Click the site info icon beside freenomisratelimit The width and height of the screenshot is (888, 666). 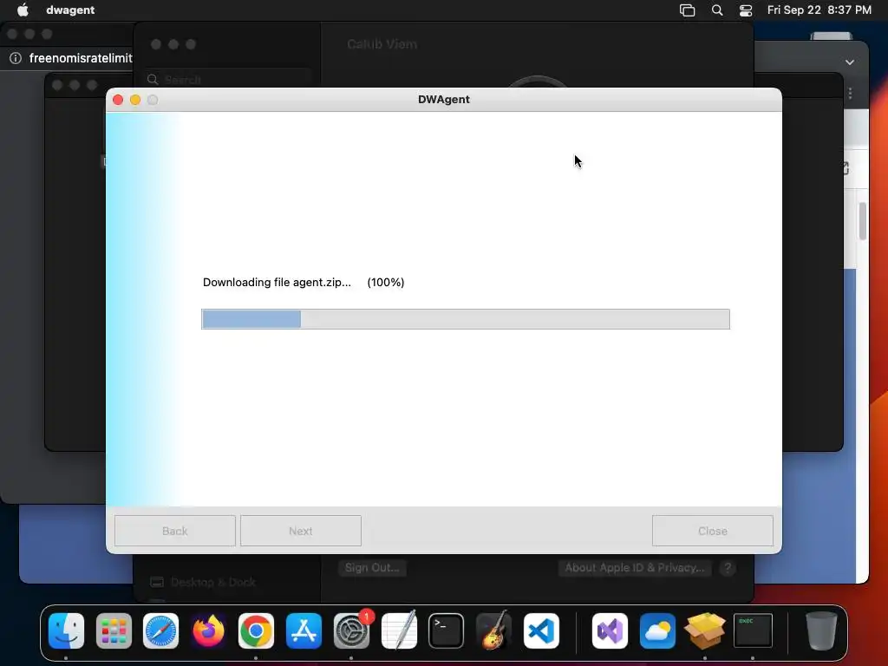point(16,58)
